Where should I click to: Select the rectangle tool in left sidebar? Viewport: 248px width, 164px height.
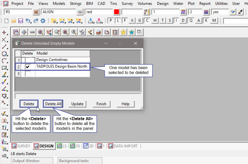click(x=4, y=68)
